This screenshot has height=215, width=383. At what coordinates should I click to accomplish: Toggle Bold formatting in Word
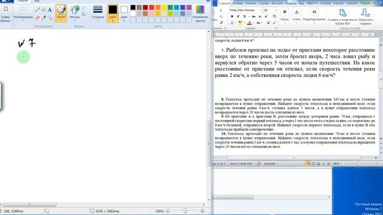[232, 16]
